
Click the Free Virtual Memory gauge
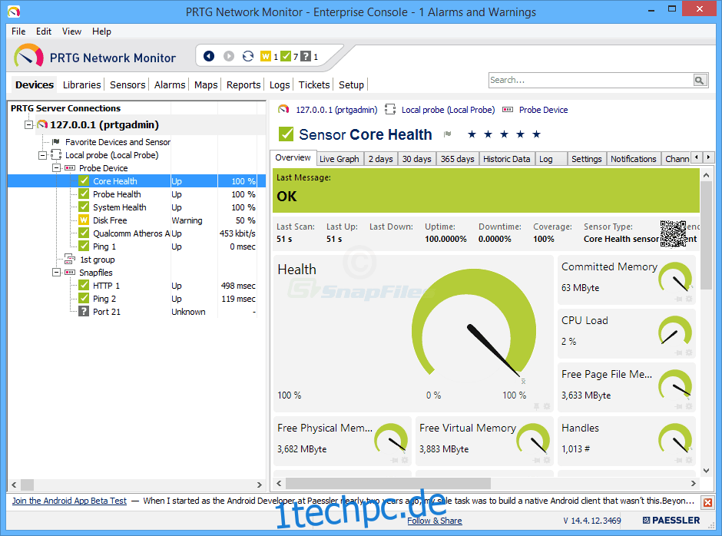click(533, 438)
